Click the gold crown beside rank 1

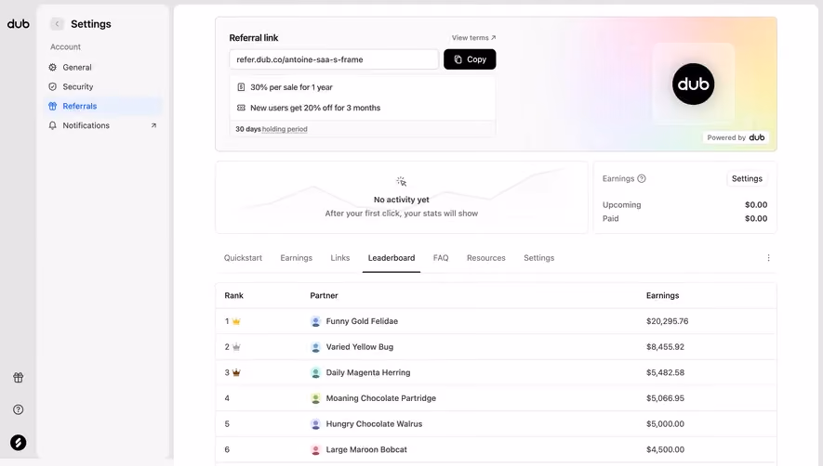[236, 321]
